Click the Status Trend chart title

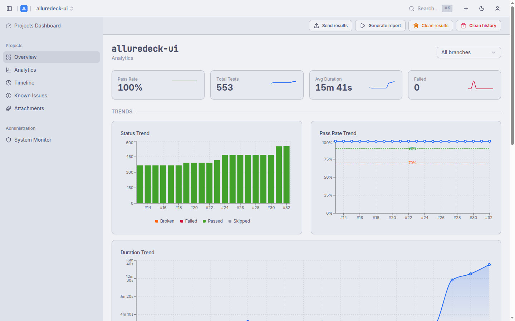[x=135, y=133]
